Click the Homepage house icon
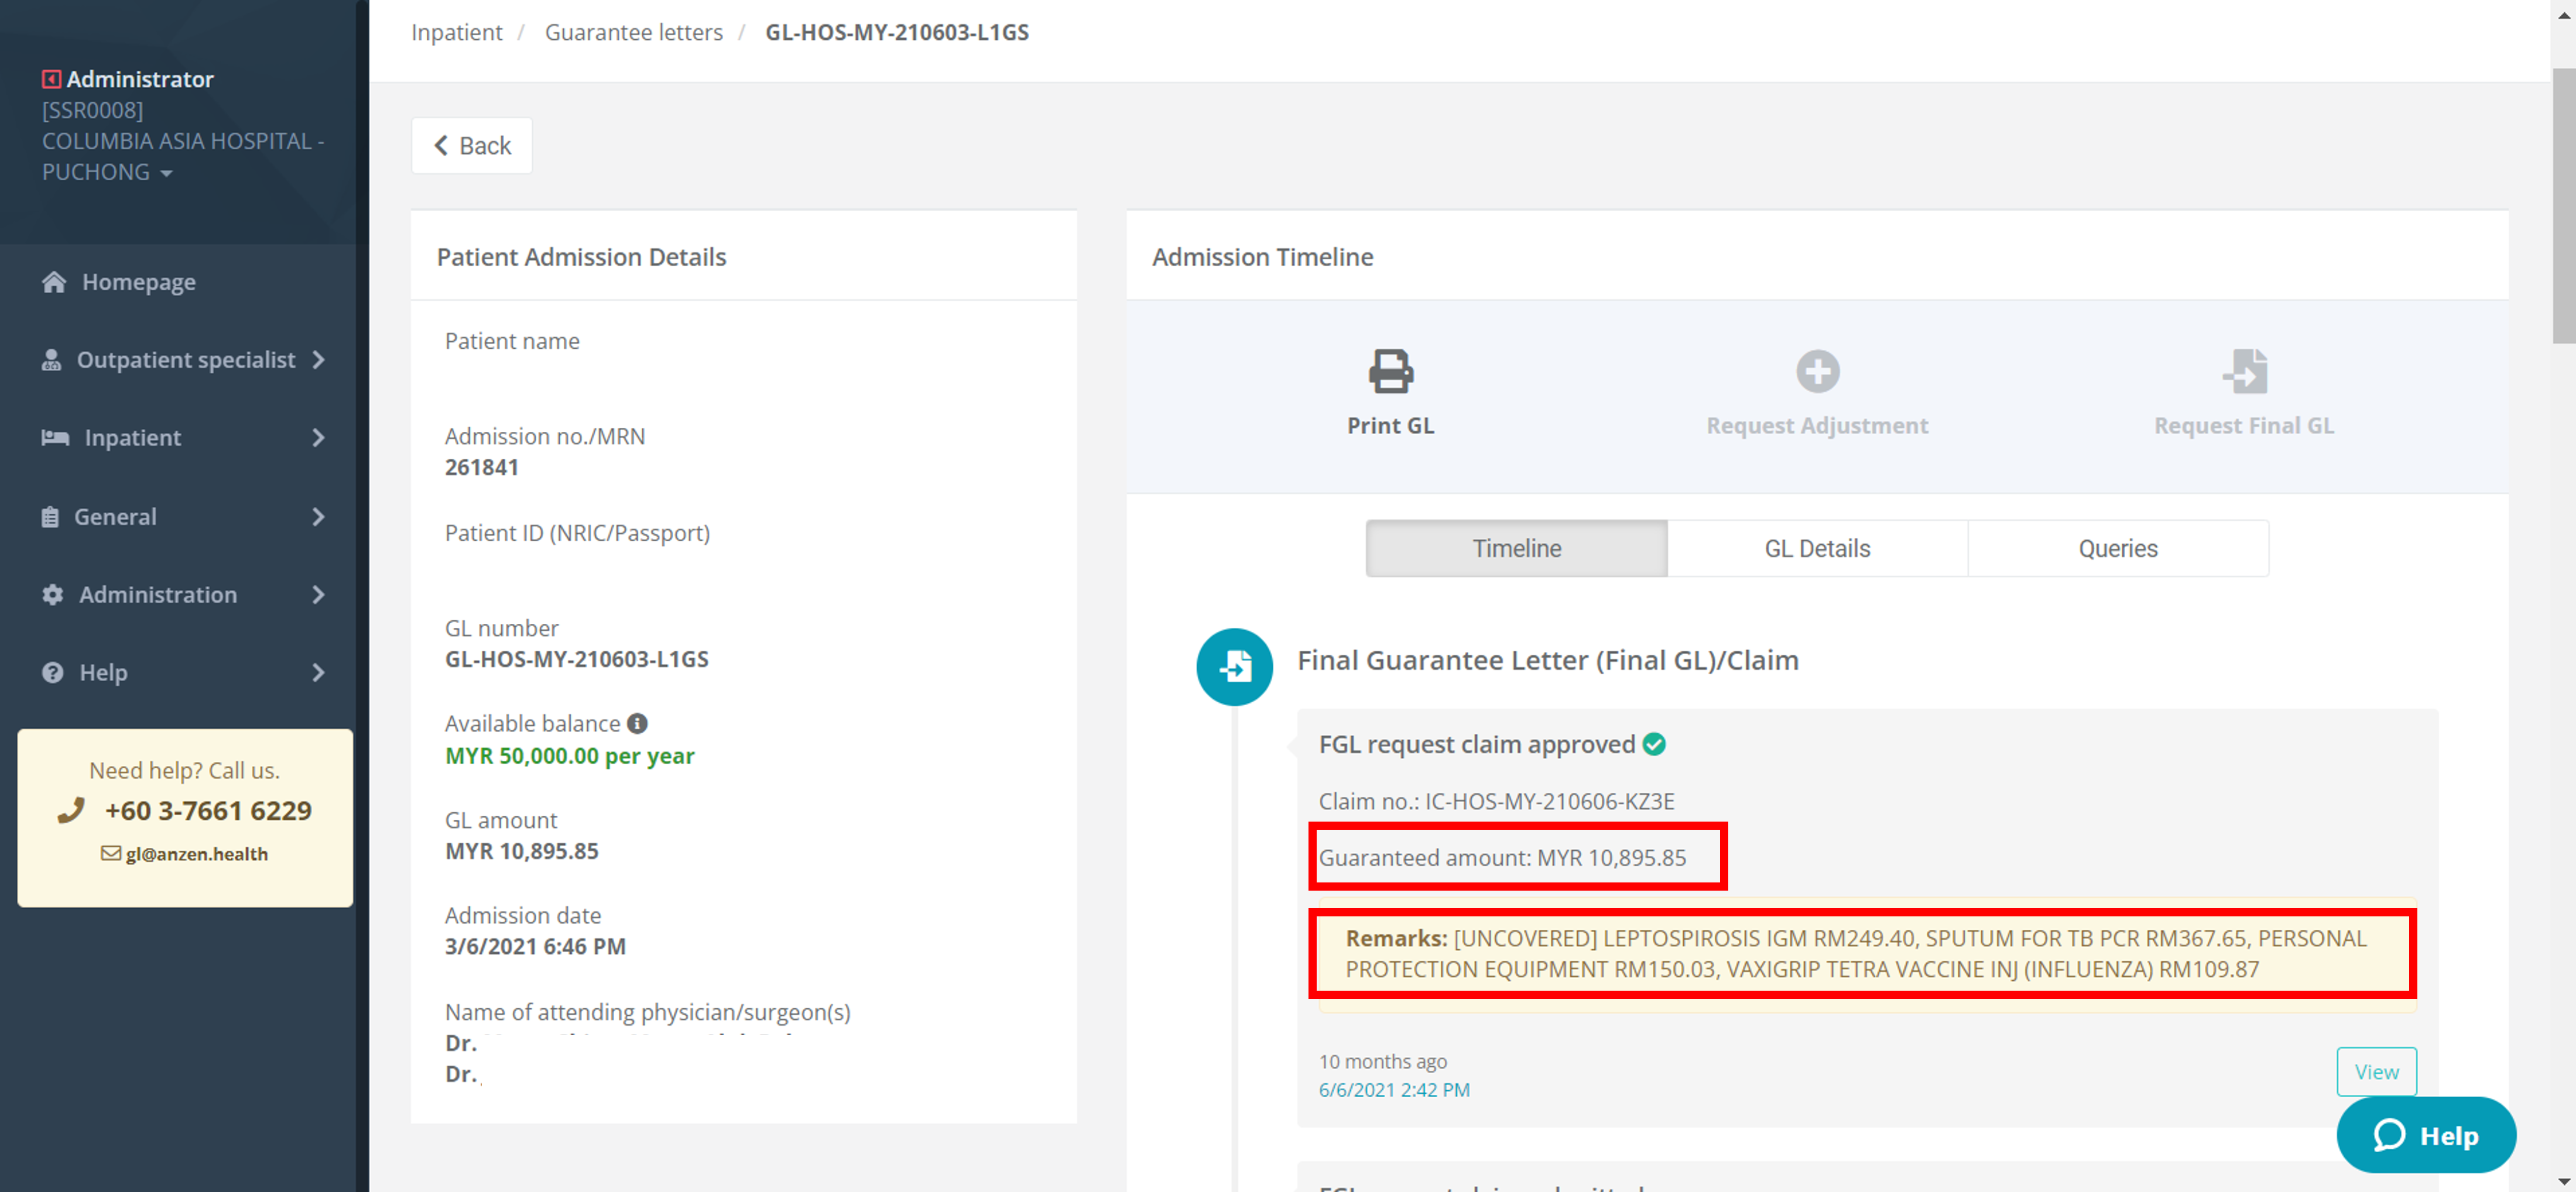2576x1192 pixels. (x=54, y=282)
